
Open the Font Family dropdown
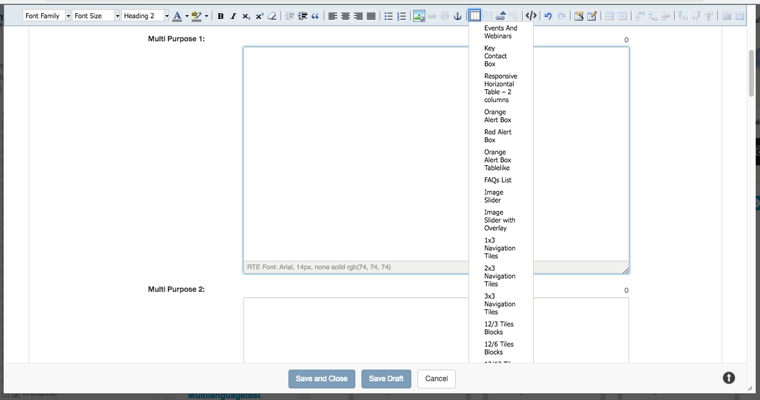[x=47, y=16]
